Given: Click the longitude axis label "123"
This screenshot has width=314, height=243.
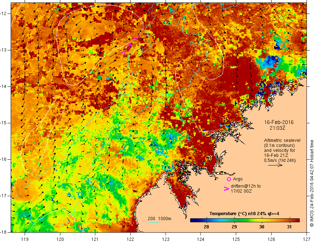Looking at the screenshot, I should (x=166, y=239).
